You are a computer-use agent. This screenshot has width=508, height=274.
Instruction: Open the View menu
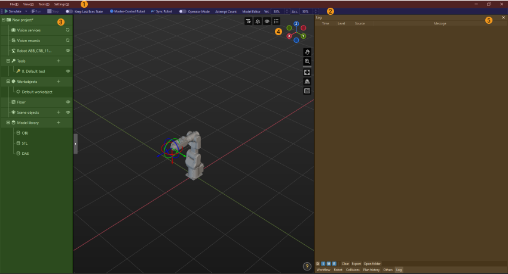pos(28,4)
